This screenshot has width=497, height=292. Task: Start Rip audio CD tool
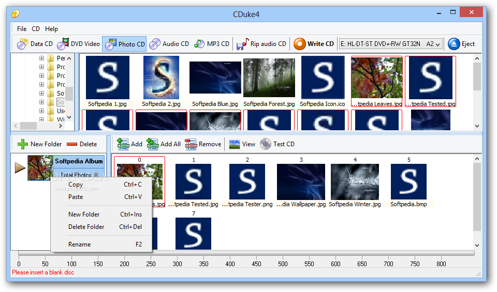point(261,44)
